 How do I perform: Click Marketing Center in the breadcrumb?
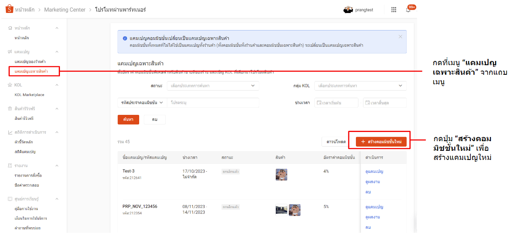point(65,9)
